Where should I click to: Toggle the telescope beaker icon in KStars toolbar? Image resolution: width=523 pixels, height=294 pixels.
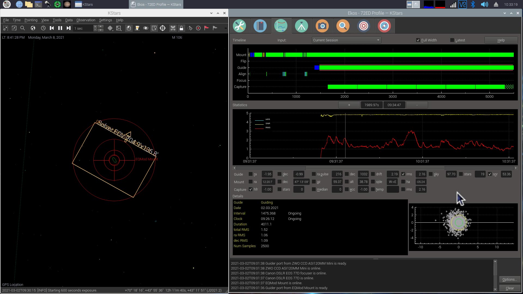(137, 28)
